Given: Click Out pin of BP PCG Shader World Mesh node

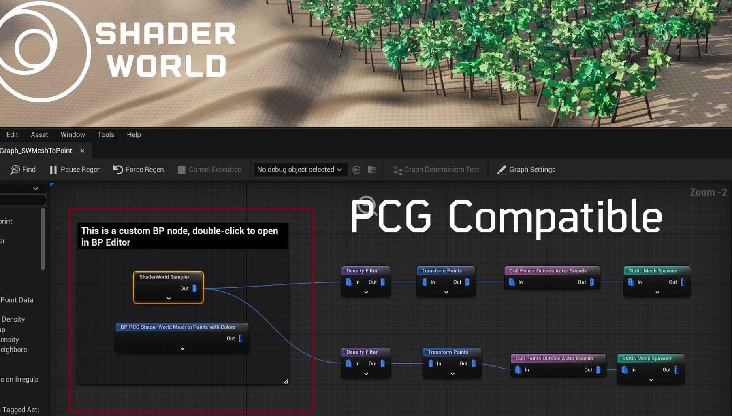Looking at the screenshot, I should pyautogui.click(x=241, y=338).
